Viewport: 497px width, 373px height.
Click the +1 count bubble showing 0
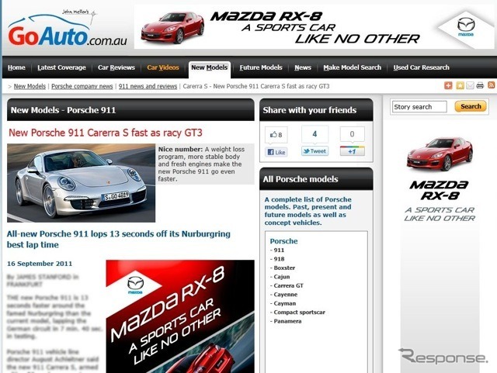pyautogui.click(x=352, y=134)
